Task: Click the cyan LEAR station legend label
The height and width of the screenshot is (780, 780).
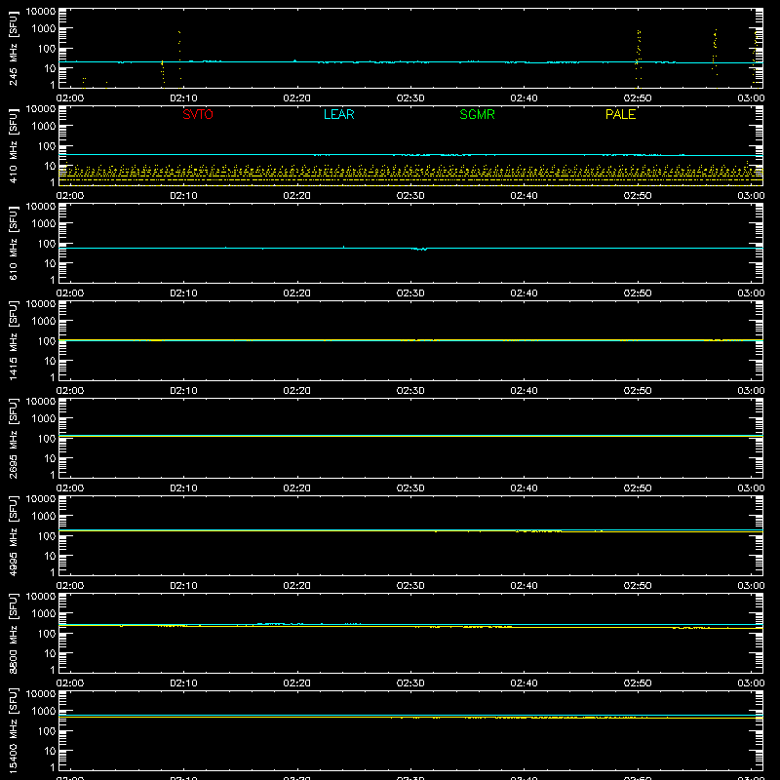Action: (x=338, y=114)
